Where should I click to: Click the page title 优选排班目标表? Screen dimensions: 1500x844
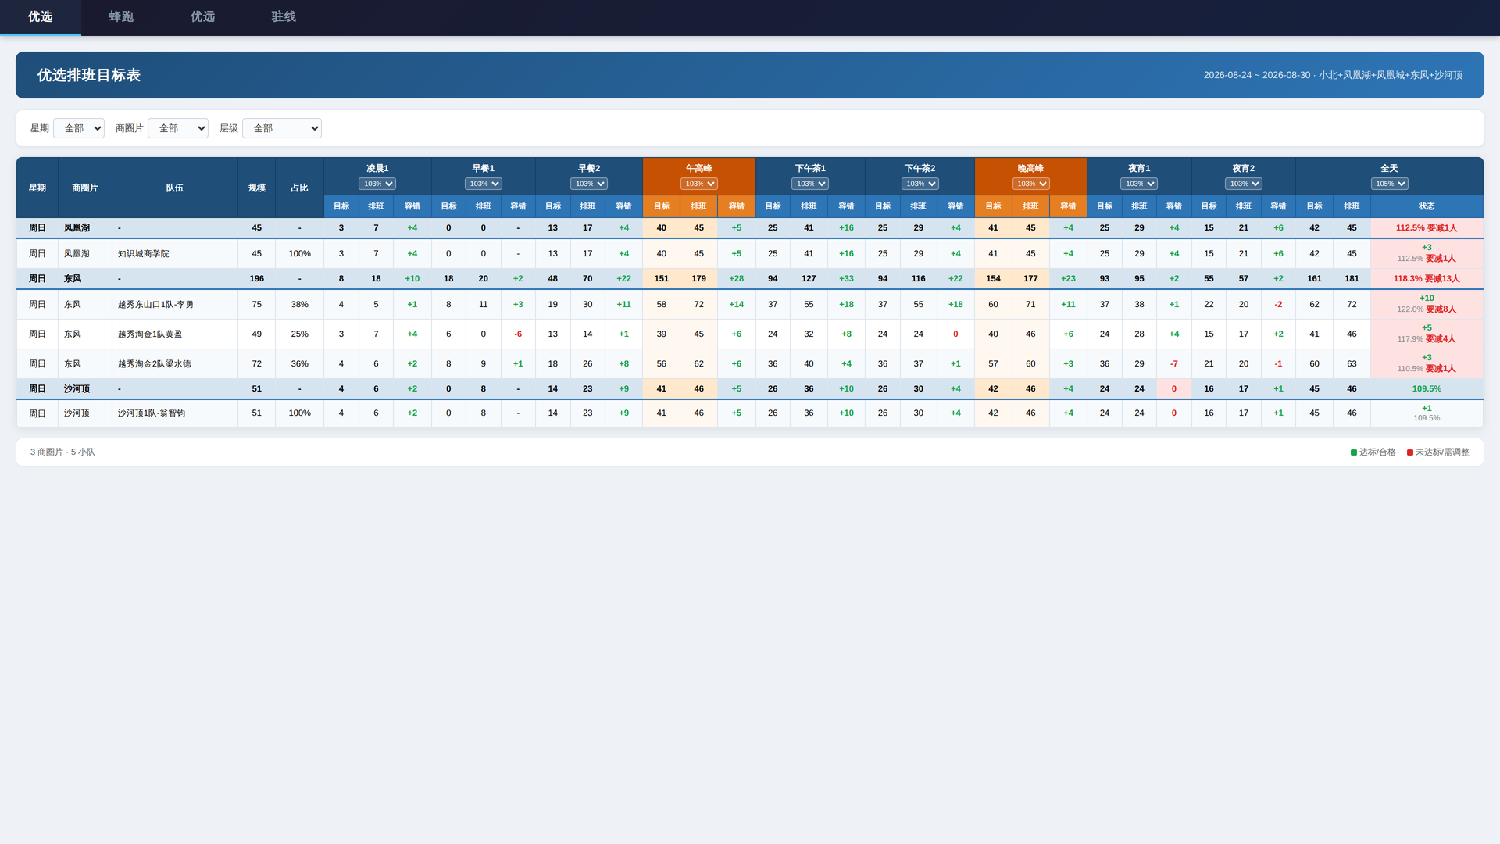point(89,75)
